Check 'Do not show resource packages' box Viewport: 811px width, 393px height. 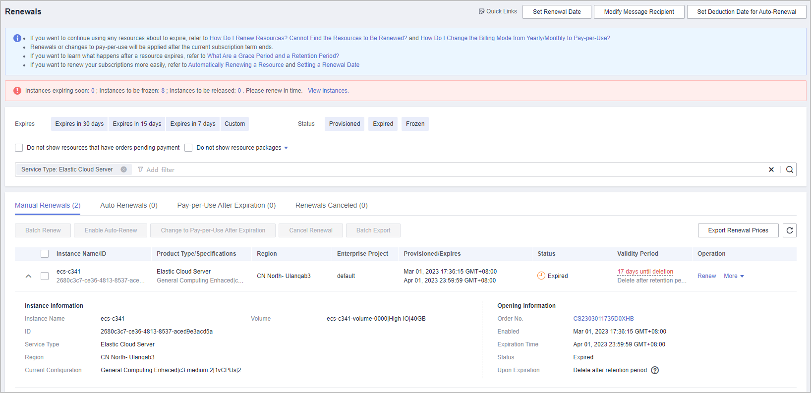(x=188, y=148)
